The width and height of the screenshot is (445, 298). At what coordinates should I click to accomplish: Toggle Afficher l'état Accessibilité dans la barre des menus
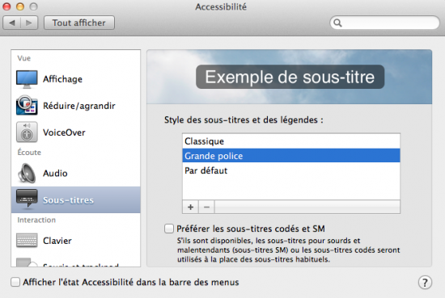[x=15, y=282]
